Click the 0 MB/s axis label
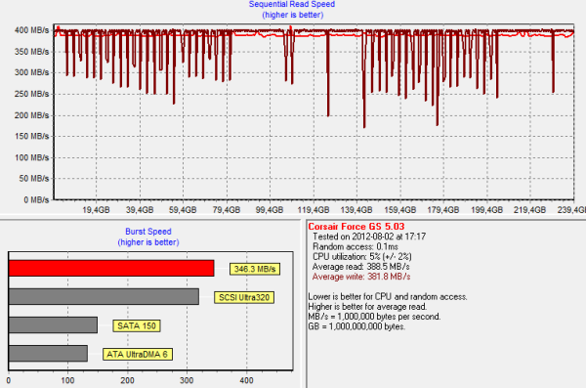This screenshot has width=586, height=388. pos(36,200)
